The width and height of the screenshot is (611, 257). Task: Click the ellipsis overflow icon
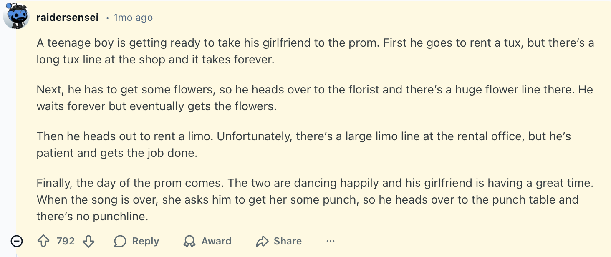coord(330,241)
